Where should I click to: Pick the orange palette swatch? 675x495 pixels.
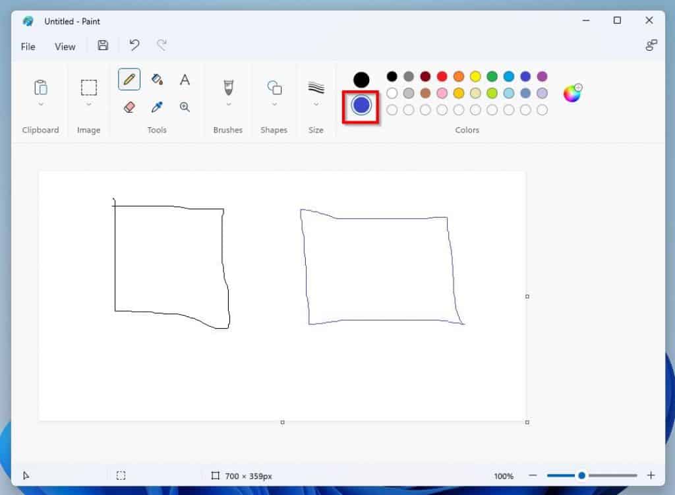coord(459,76)
